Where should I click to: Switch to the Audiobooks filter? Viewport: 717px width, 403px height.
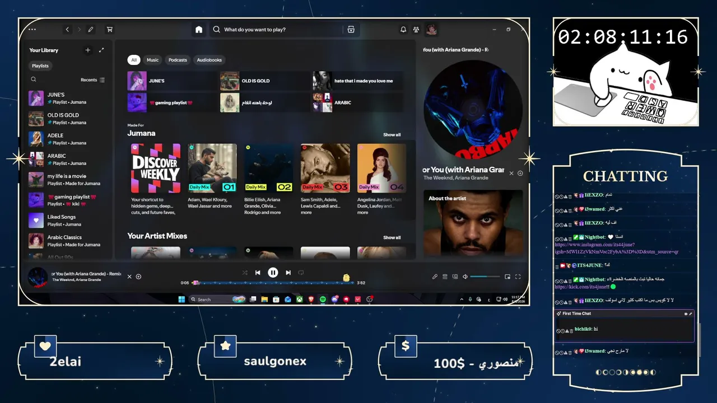[x=209, y=60]
